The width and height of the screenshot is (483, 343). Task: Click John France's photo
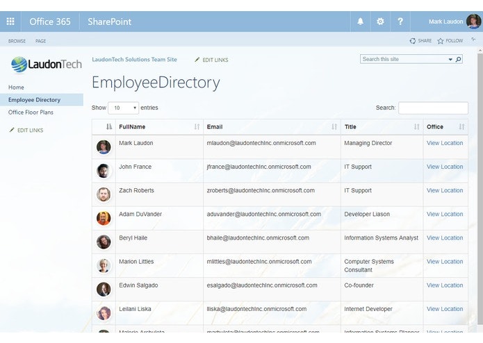[x=104, y=171]
